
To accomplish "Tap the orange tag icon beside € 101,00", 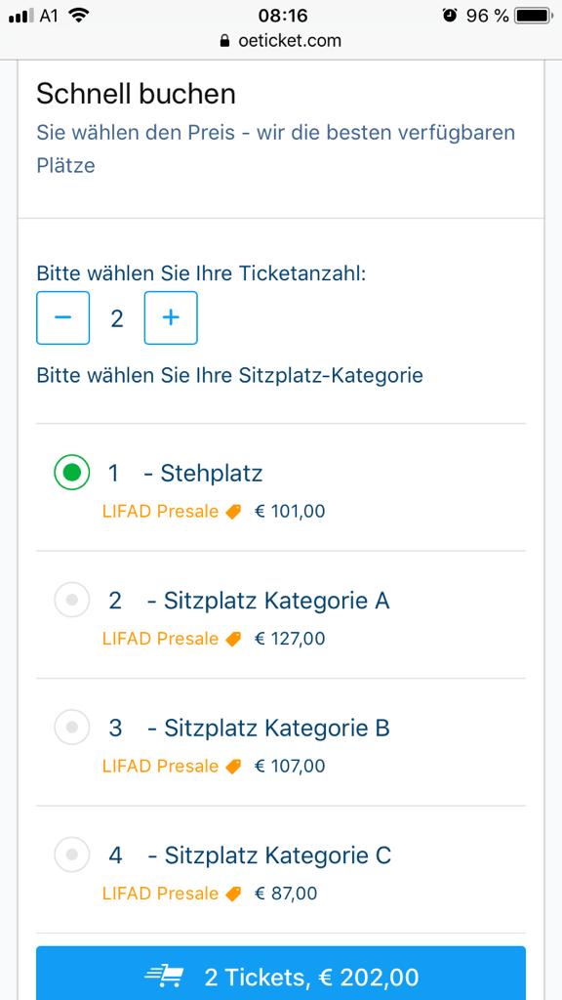I will [x=234, y=512].
